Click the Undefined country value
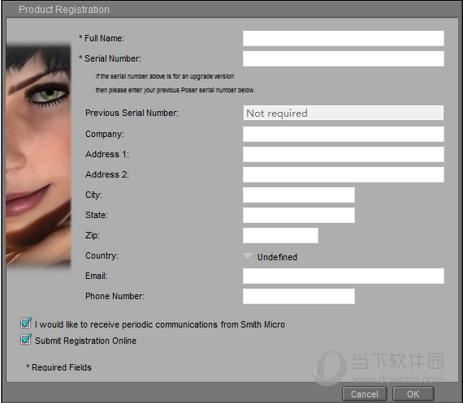Screen dimensions: 463x403 [x=277, y=257]
